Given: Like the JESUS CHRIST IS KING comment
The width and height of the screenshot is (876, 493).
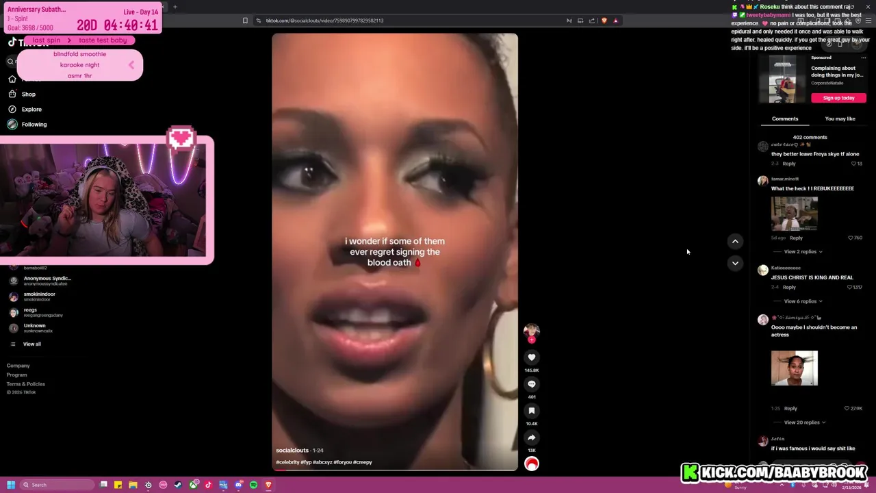Looking at the screenshot, I should click(851, 288).
